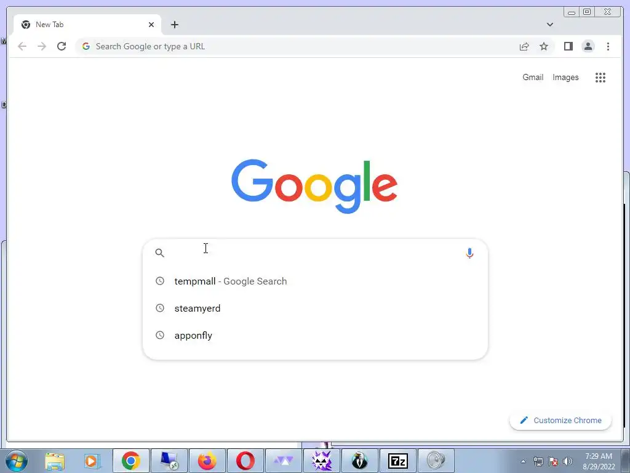Click the network tray icon
Screen dimensions: 630x473
[538, 461]
